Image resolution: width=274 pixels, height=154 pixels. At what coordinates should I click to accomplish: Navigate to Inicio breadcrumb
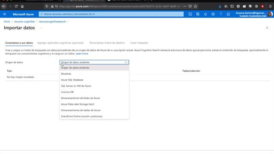7,21
